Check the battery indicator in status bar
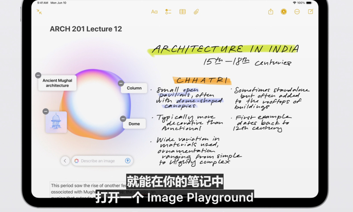Viewport: 353px width, 212px height. coord(309,3)
